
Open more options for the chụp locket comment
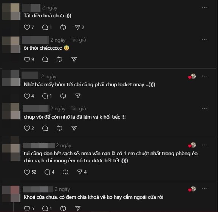(x=204, y=76)
